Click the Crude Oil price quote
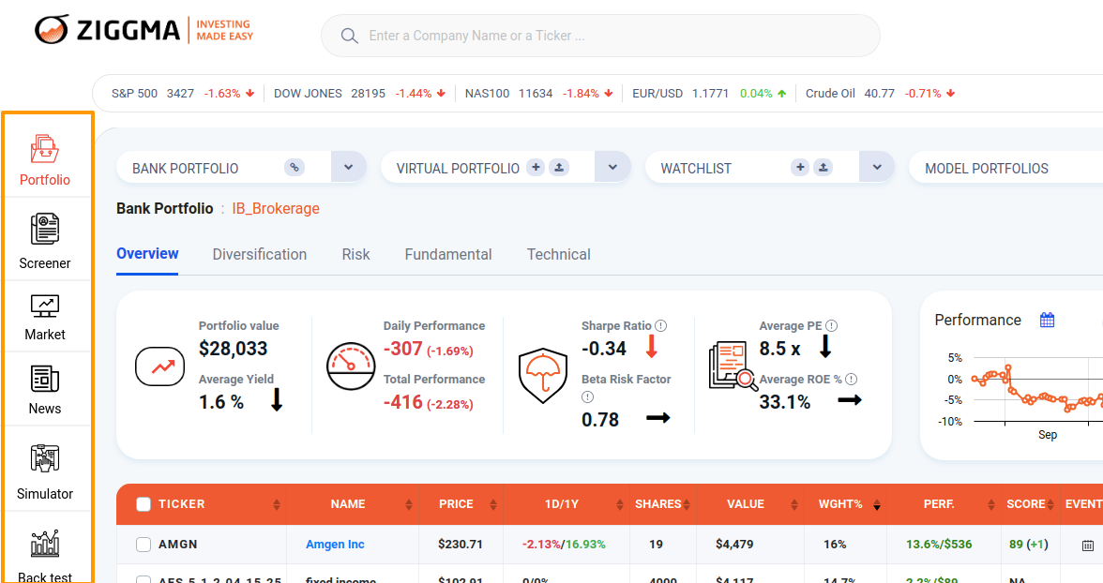This screenshot has height=583, width=1103. click(880, 94)
